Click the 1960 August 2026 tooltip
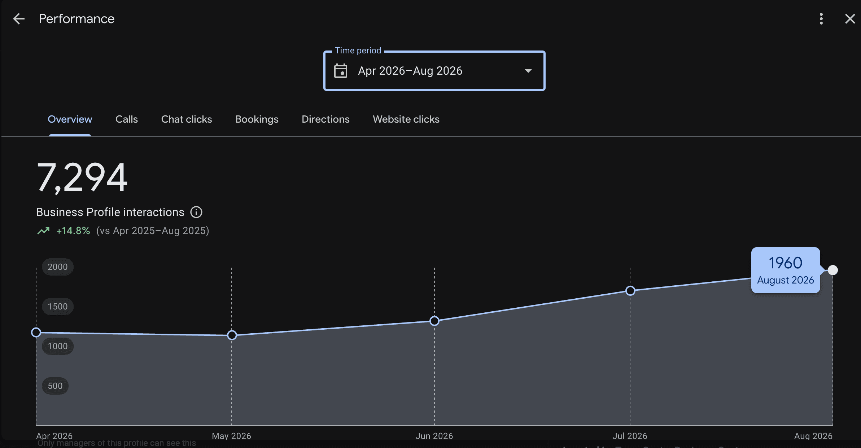The image size is (861, 448). pos(786,270)
